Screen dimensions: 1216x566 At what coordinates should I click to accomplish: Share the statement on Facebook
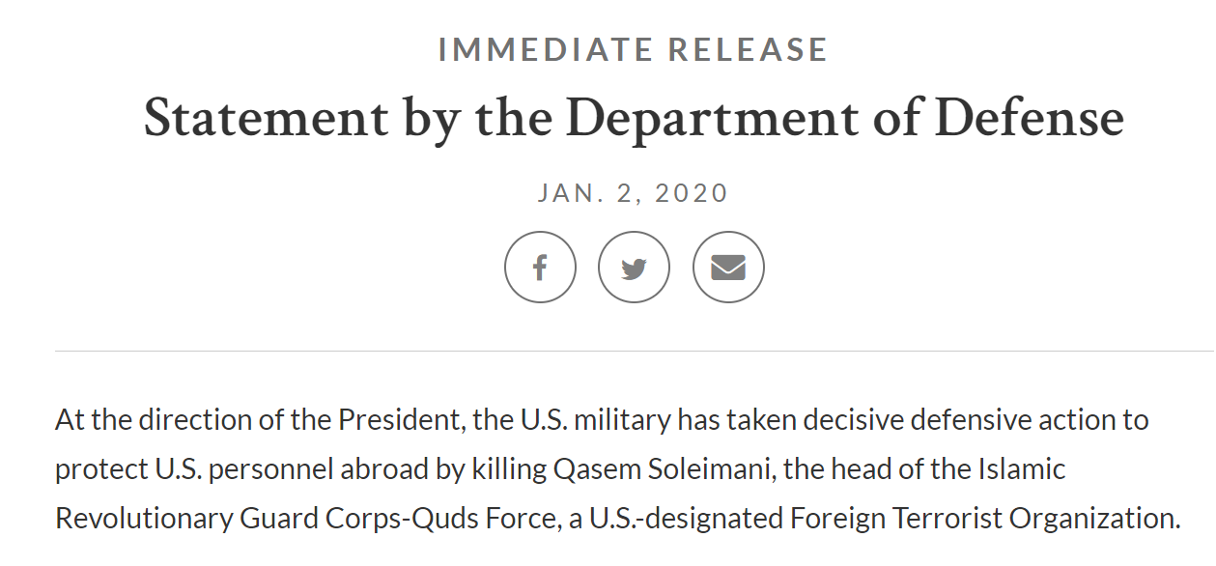point(540,268)
